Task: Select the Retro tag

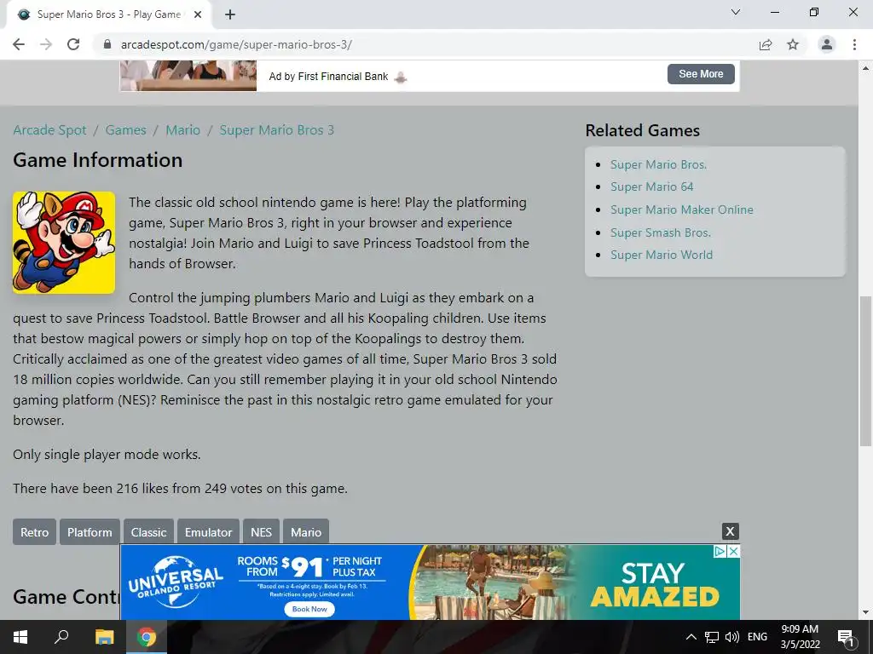Action: 34,532
